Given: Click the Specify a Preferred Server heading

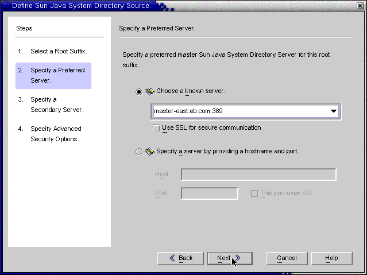Looking at the screenshot, I should point(157,28).
